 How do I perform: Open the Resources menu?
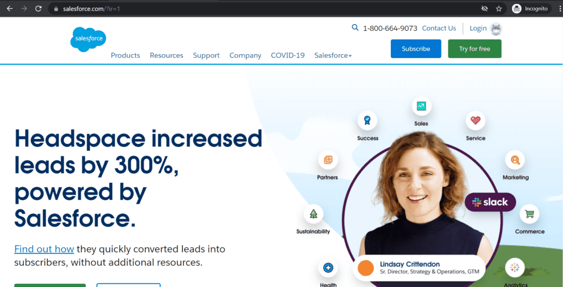[x=167, y=55]
